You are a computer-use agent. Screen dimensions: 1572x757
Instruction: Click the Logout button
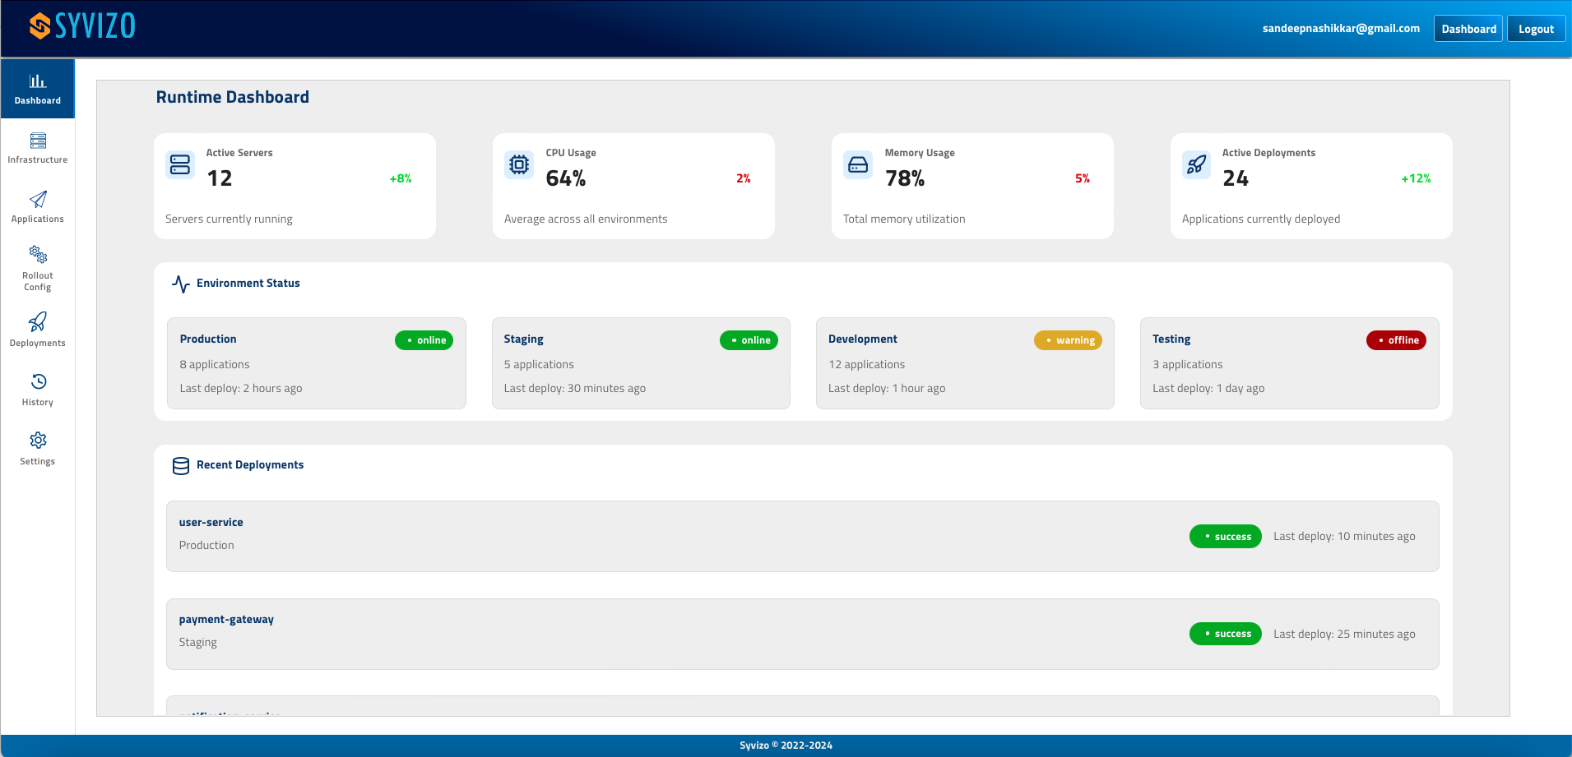[1536, 29]
